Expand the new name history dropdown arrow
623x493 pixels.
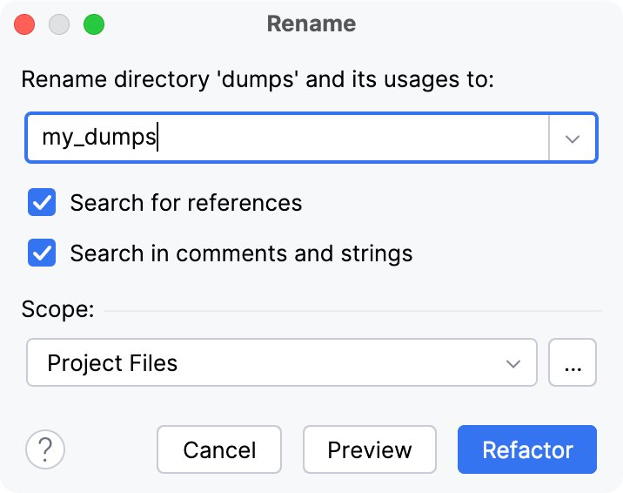(573, 138)
